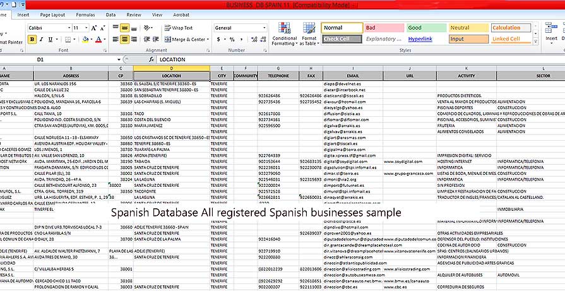Open the Acrobat tab
The height and width of the screenshot is (291, 565).
tap(181, 15)
